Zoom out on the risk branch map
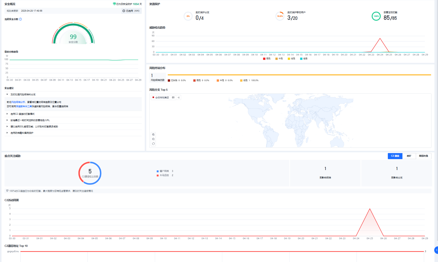438x262 pixels. [x=153, y=139]
